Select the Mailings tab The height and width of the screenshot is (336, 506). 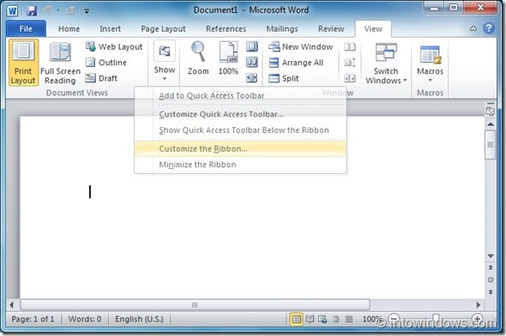pos(281,28)
